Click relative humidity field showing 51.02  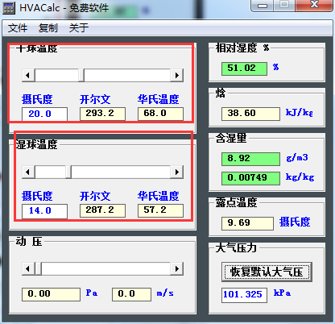(244, 69)
